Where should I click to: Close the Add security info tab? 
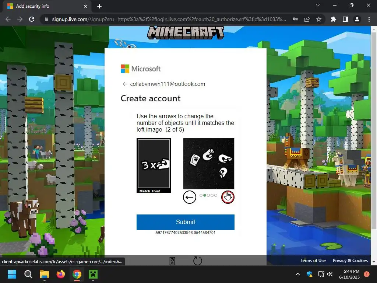point(85,6)
